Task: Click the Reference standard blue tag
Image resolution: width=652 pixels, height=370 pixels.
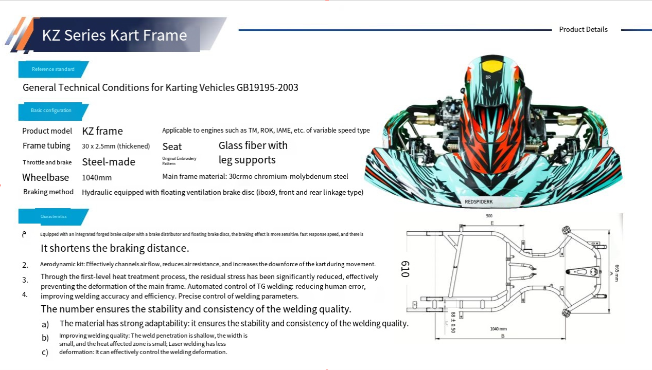Action: click(x=54, y=69)
